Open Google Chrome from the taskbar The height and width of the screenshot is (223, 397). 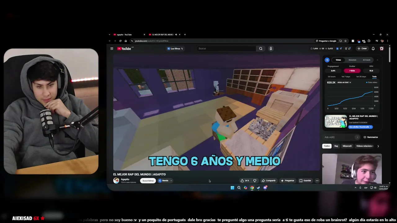pyautogui.click(x=252, y=188)
